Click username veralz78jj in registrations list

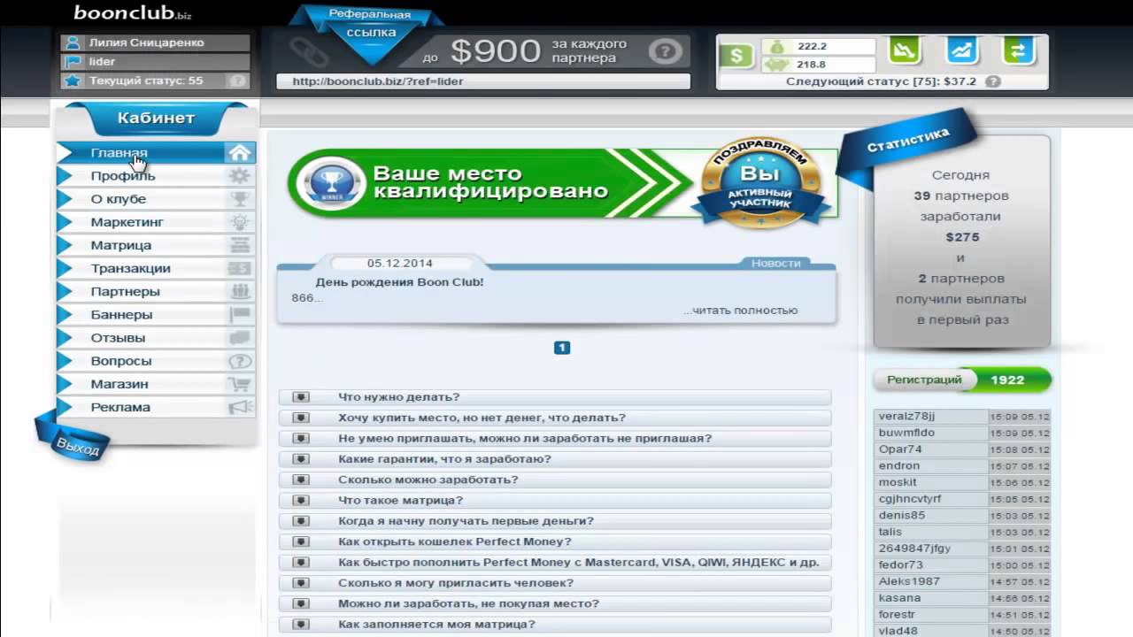pyautogui.click(x=906, y=416)
